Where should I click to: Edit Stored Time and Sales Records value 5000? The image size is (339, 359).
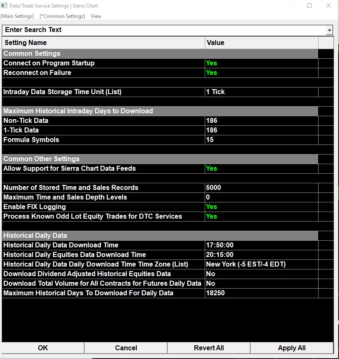tap(261, 188)
